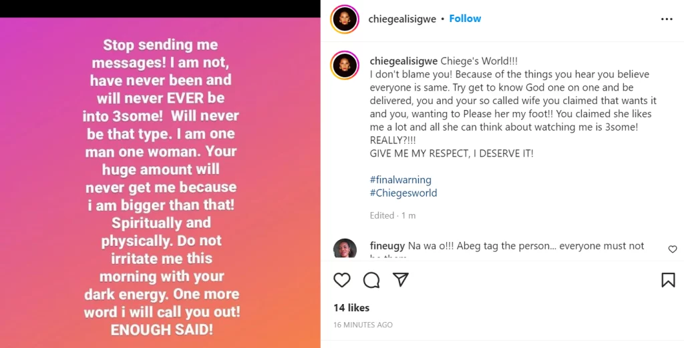Click the Edited 1 m caption timestamp
This screenshot has height=348, width=684.
click(393, 215)
